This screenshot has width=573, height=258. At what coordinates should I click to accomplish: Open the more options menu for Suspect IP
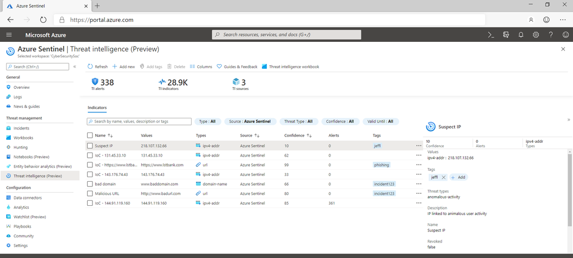418,146
